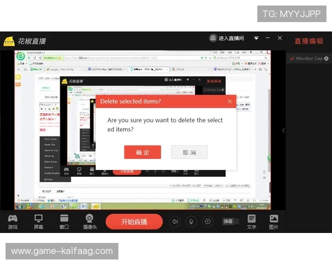
Task: Close the Delete selected items dialog
Action: click(x=230, y=102)
